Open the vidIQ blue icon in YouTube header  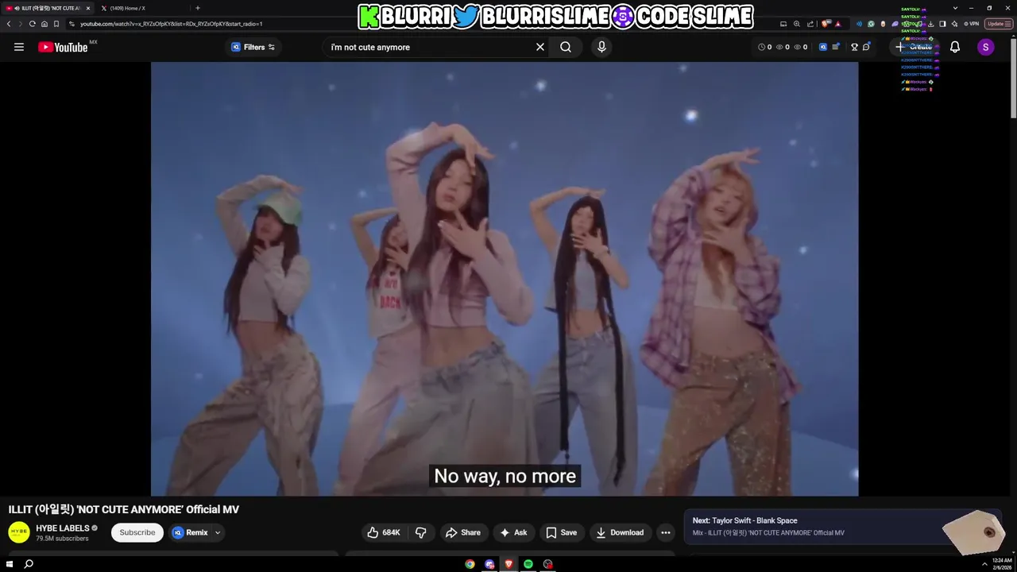coord(823,47)
